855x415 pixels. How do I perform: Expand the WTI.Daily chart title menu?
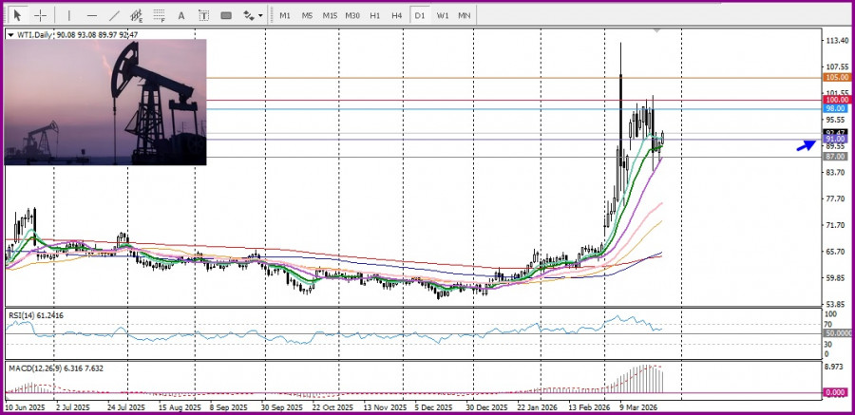[x=10, y=34]
